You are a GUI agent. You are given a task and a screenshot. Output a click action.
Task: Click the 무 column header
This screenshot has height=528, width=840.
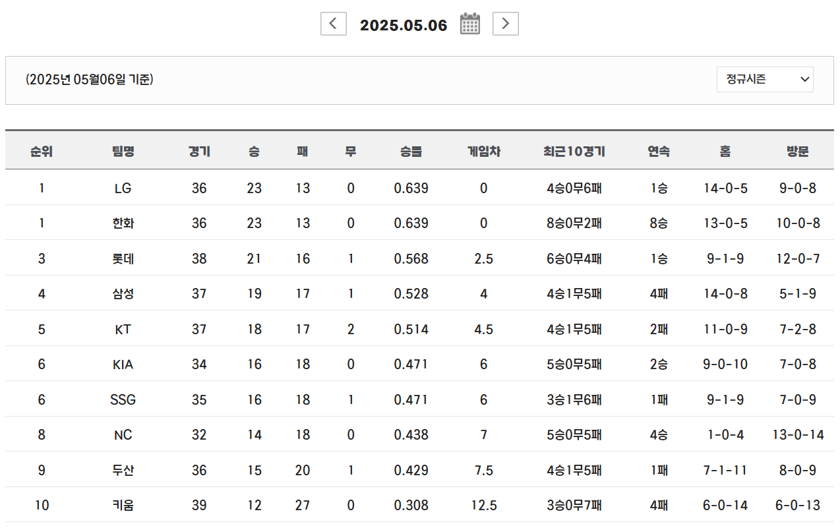[351, 152]
